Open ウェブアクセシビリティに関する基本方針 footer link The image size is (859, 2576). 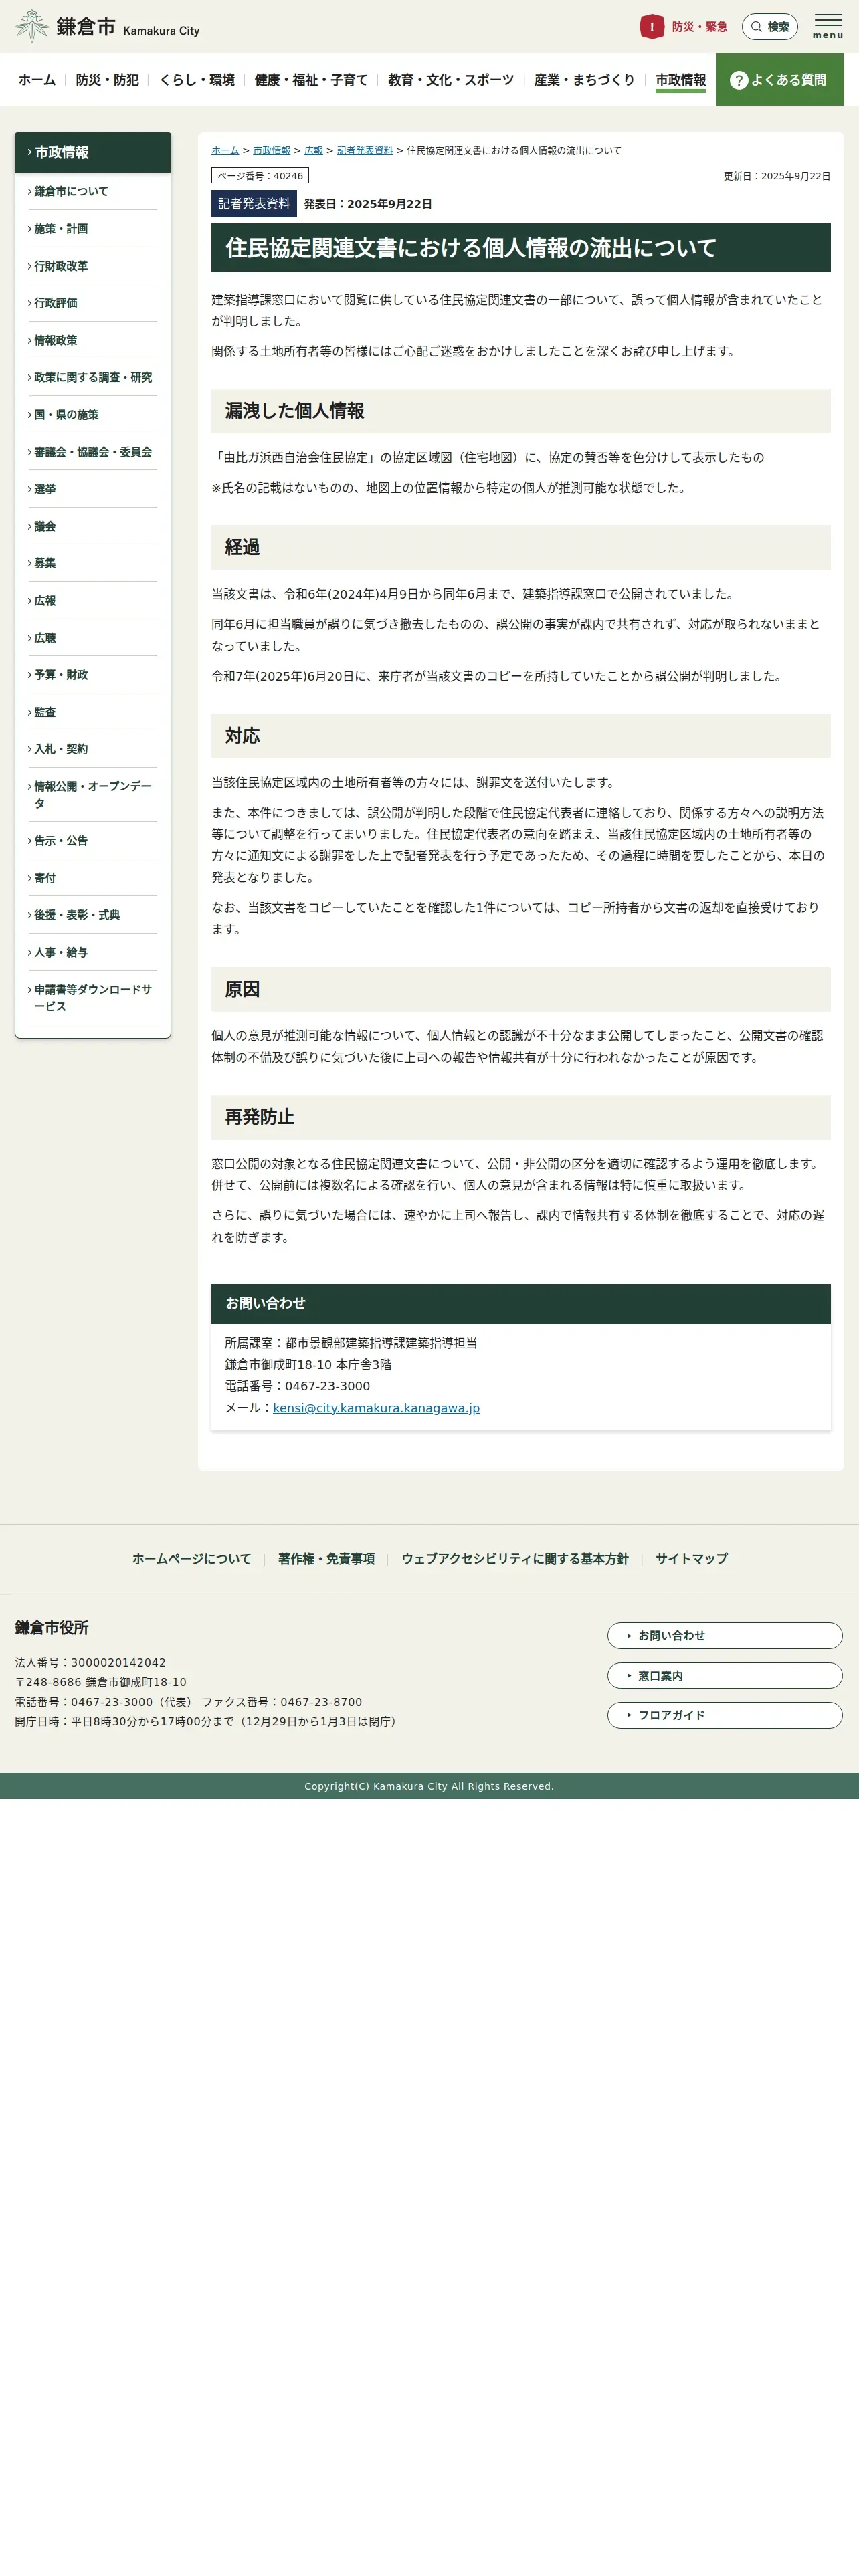coord(515,1559)
